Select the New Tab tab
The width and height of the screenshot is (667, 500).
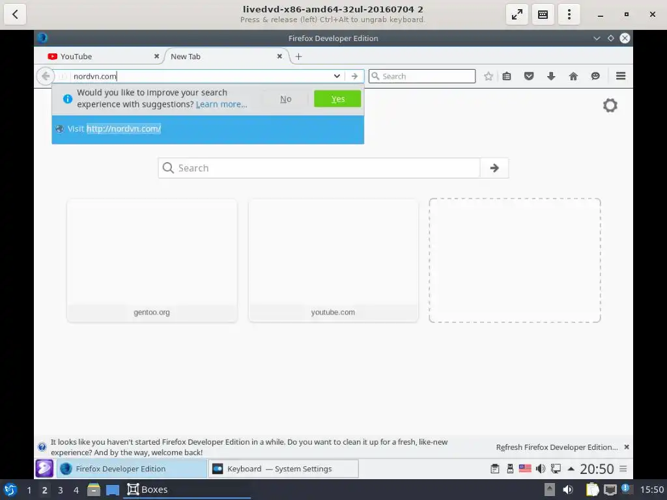[227, 56]
